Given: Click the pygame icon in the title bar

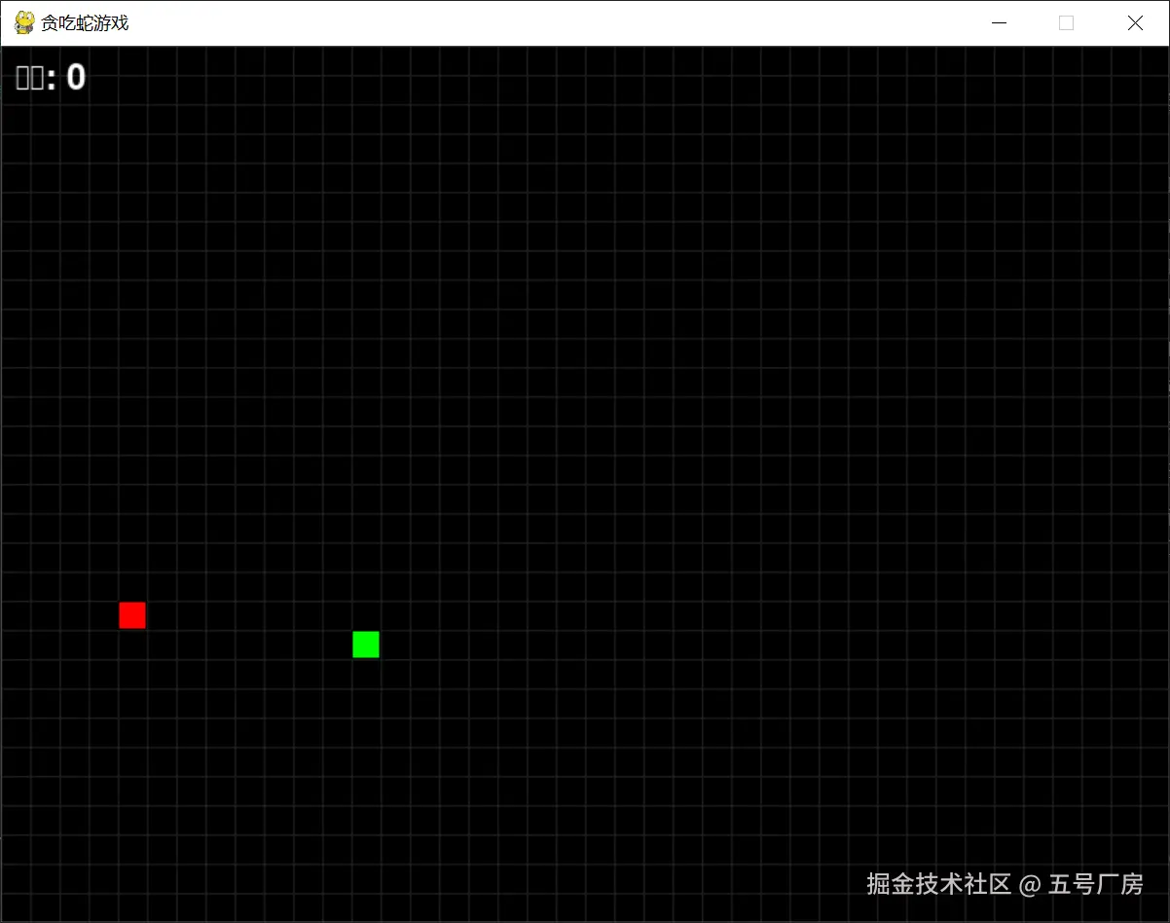Looking at the screenshot, I should click(x=24, y=22).
